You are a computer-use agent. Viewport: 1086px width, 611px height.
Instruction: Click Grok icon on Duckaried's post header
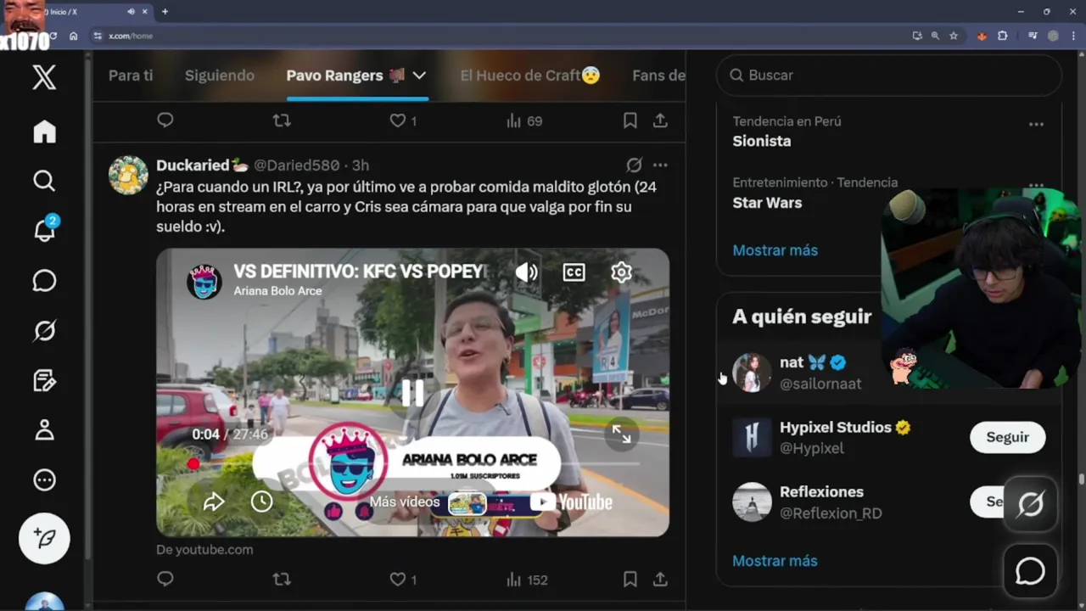pyautogui.click(x=634, y=165)
